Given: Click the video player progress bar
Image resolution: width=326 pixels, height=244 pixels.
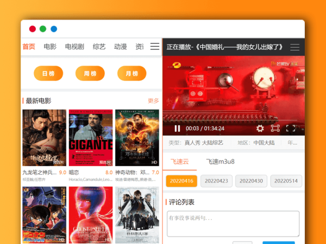Looking at the screenshot, I should (x=234, y=120).
